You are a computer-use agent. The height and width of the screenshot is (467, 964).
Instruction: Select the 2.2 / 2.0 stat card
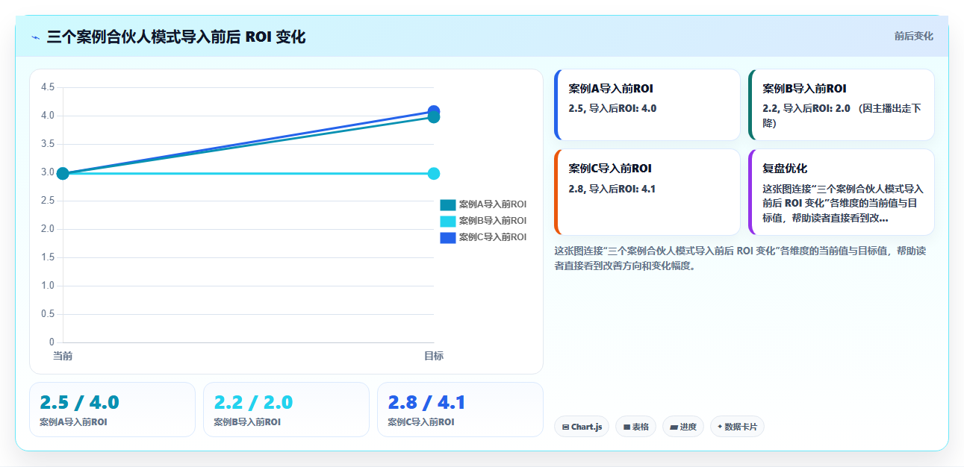pyautogui.click(x=286, y=410)
